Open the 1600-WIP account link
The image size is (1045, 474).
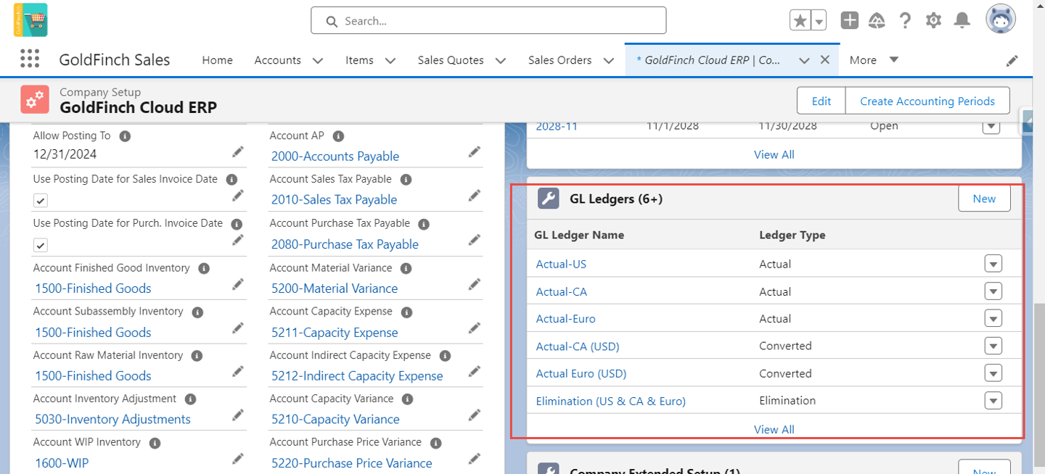coord(62,463)
